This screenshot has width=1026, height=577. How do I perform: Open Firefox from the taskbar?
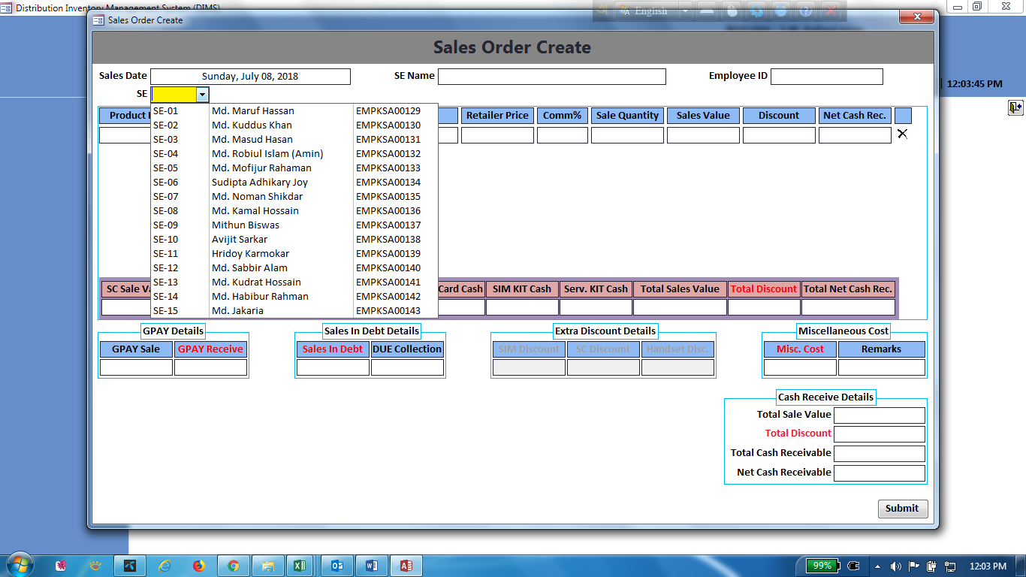(x=198, y=566)
